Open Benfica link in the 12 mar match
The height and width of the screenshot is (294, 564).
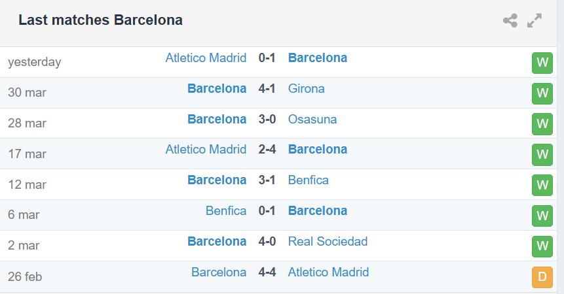coord(309,180)
